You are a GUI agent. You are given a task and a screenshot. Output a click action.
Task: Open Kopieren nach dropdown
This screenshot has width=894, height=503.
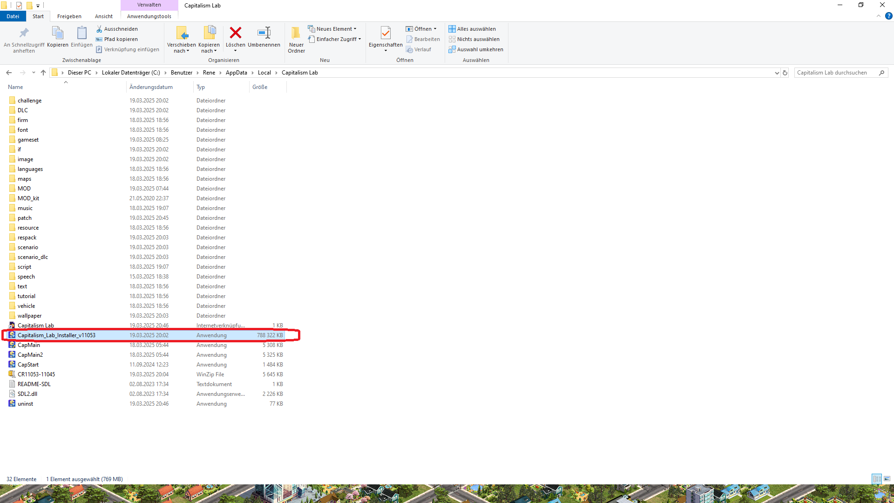click(x=209, y=40)
